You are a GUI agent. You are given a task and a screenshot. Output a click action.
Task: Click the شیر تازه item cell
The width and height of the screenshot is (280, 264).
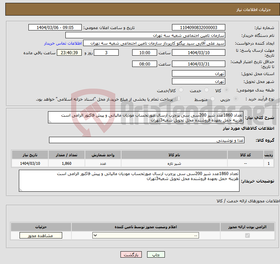tap(174, 163)
